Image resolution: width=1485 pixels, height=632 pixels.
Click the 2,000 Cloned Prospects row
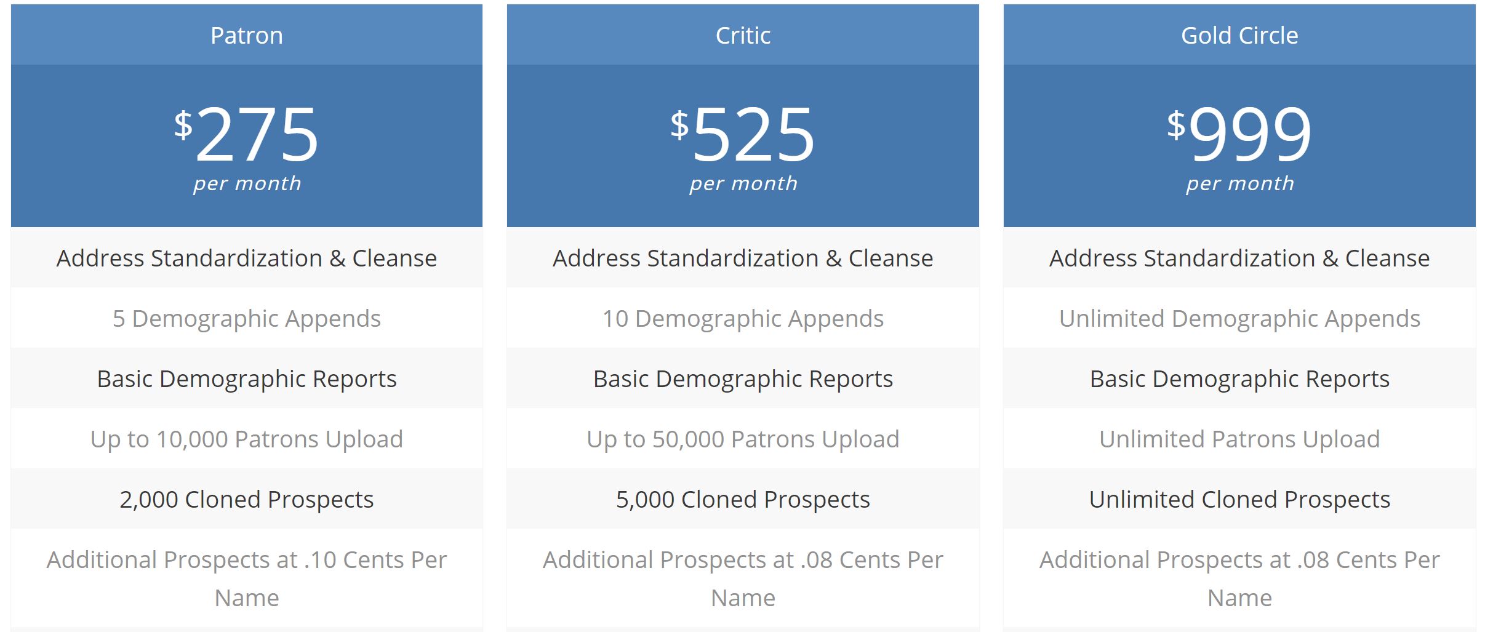246,500
